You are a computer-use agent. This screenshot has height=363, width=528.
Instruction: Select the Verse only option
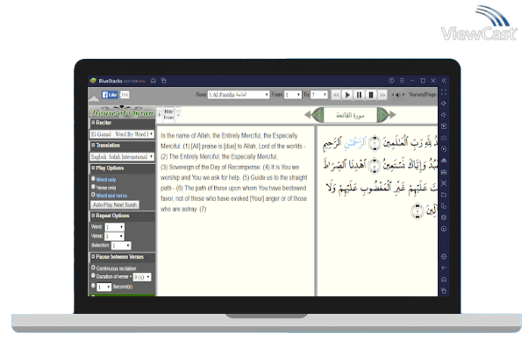pos(93,187)
